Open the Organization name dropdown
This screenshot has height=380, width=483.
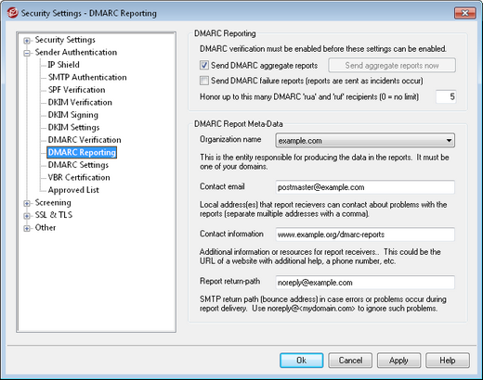(x=365, y=141)
